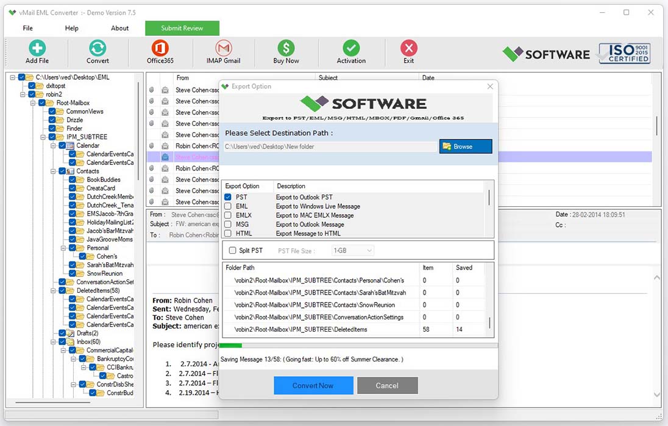Check the EMLX export option
668x426 pixels.
(x=228, y=215)
